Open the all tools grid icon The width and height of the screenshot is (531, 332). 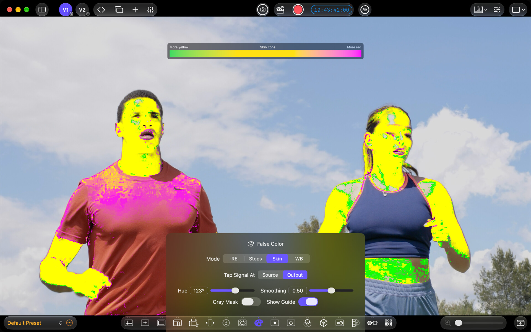(388, 323)
